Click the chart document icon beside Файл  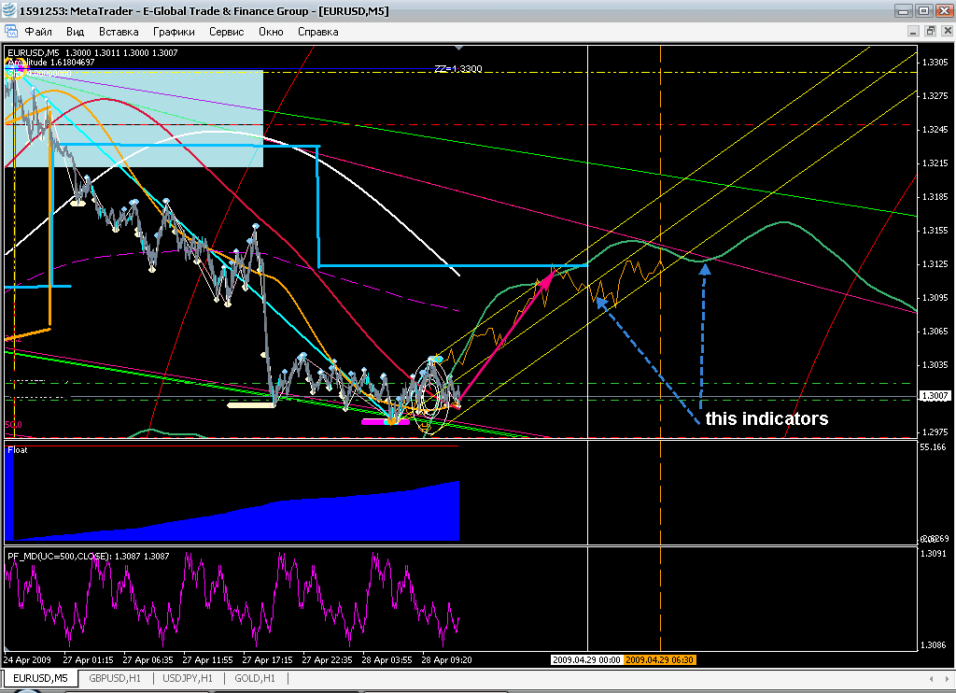(x=10, y=31)
